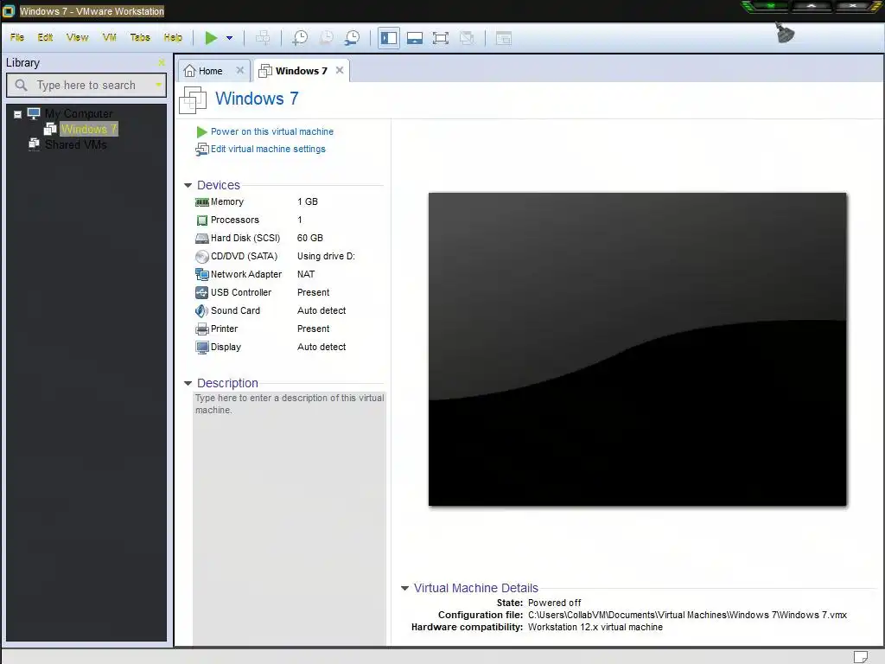The image size is (885, 664).
Task: Click the console view toolbar icon
Action: 504,38
